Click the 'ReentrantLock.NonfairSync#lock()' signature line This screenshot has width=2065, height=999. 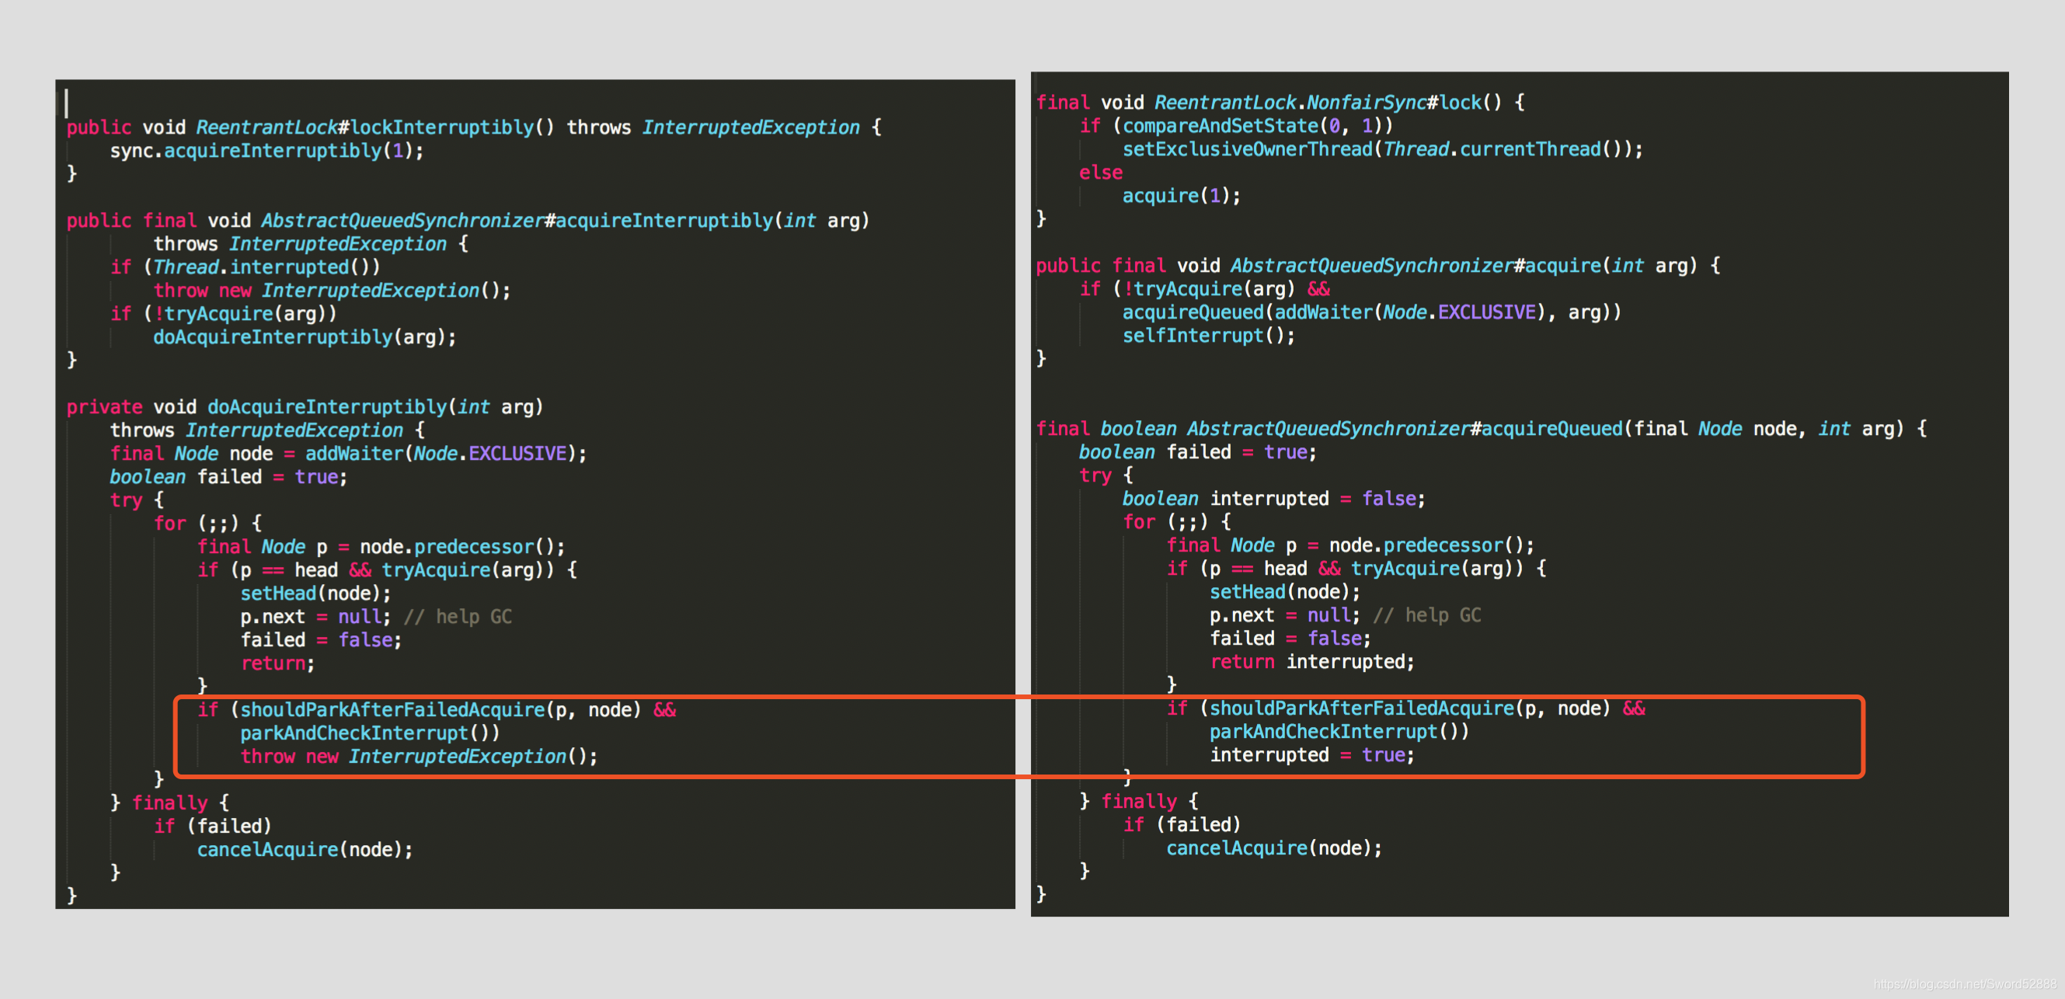(x=1280, y=103)
